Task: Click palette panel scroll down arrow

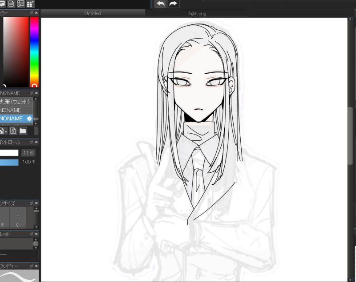Action: point(36,248)
